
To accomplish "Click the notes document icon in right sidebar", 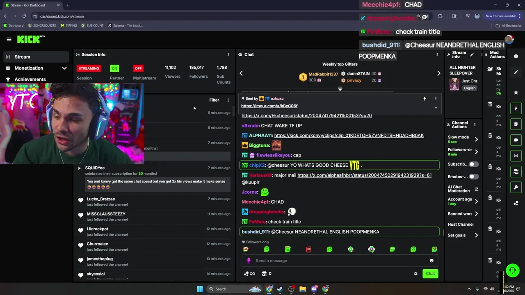I will (x=516, y=124).
